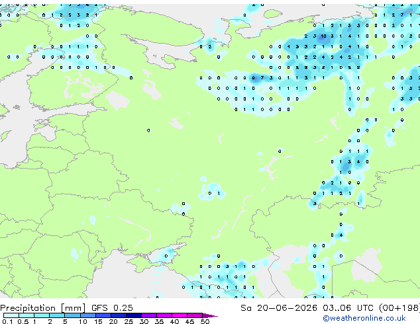Select the 35 to 40 mm legend swatch
This screenshot has height=324, width=420.
(x=164, y=315)
